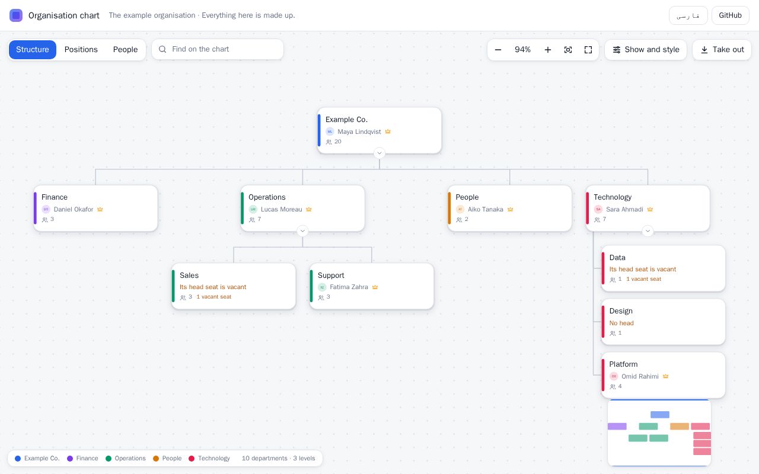The width and height of the screenshot is (759, 474).
Task: Click Fatima Zahra's avatar icon
Action: point(322,287)
